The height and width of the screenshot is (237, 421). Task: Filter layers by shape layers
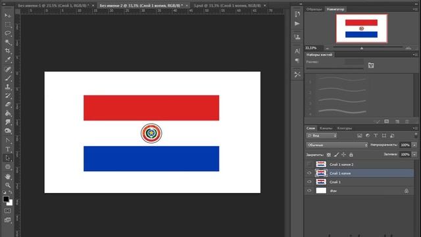pyautogui.click(x=384, y=136)
